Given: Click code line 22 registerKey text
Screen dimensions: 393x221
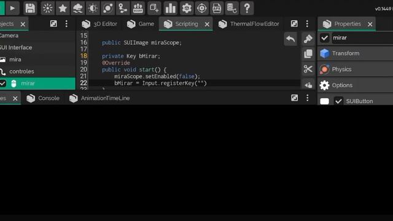Looking at the screenshot, I should pyautogui.click(x=160, y=83).
